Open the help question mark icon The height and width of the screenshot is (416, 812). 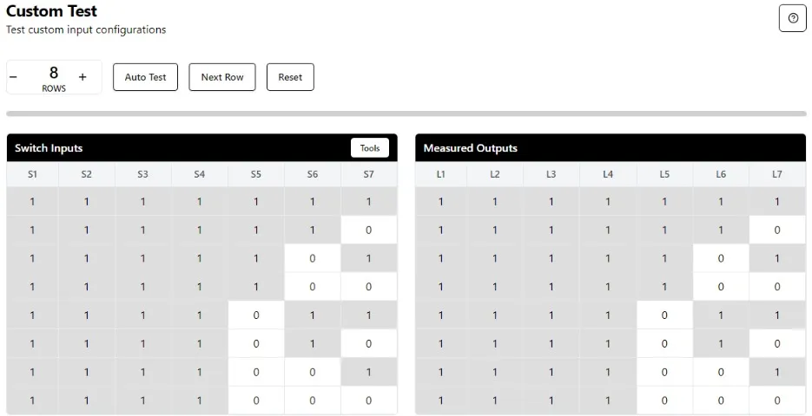click(792, 18)
